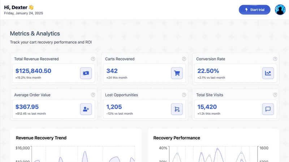Click the '+15.2% this month' text

click(x=28, y=78)
